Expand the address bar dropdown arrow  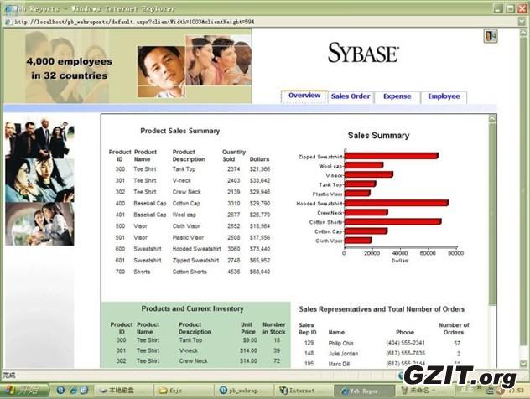point(522,22)
